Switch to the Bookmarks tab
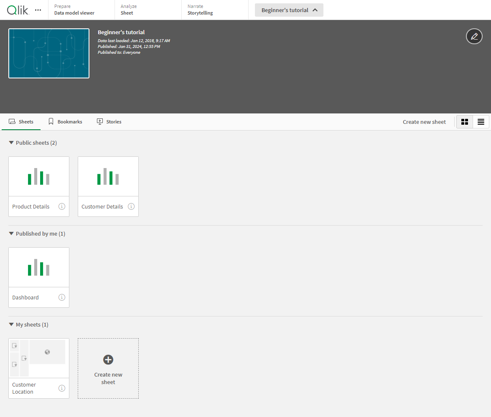This screenshot has width=491, height=417. pyautogui.click(x=65, y=122)
